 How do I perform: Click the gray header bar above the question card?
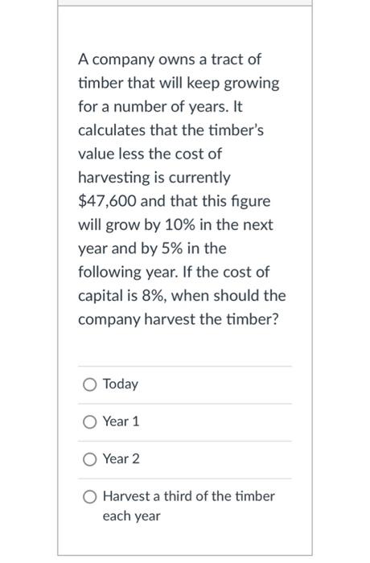[x=185, y=2]
